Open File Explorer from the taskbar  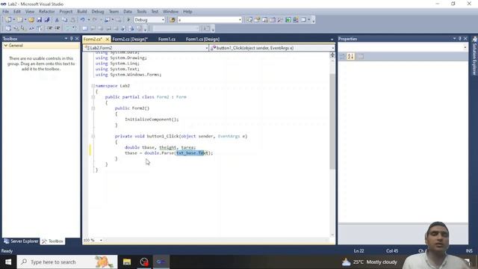[127, 262]
